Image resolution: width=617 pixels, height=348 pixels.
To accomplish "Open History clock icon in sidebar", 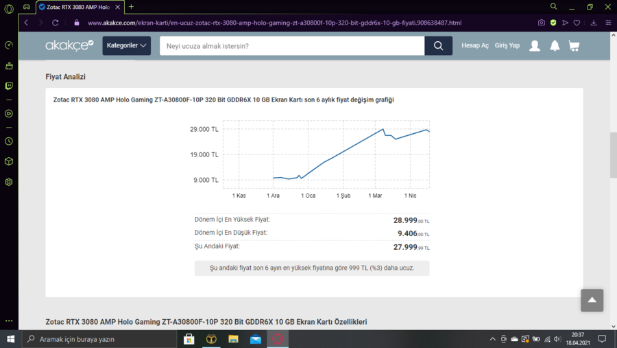I will (x=9, y=141).
